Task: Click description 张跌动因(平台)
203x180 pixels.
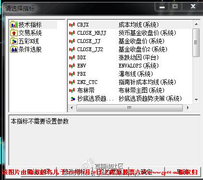Action: [139, 57]
